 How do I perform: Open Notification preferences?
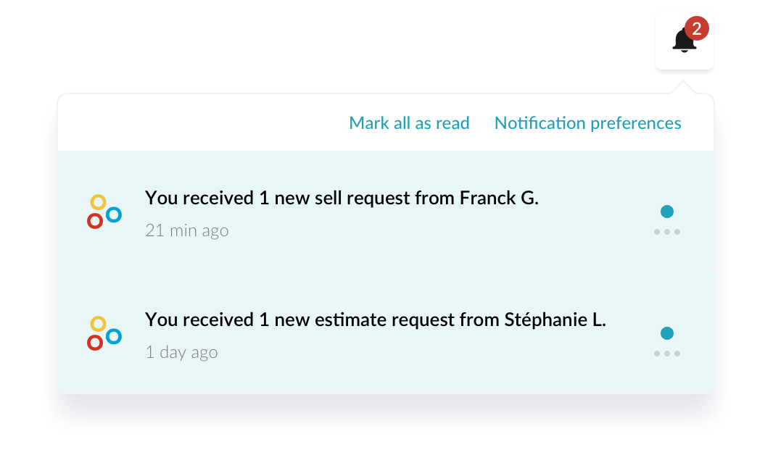coord(587,123)
